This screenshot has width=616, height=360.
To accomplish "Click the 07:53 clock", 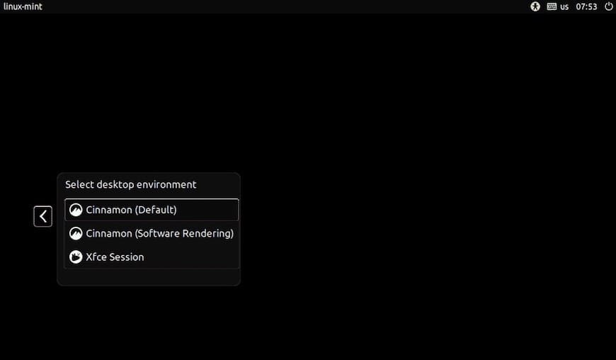I will tap(586, 6).
